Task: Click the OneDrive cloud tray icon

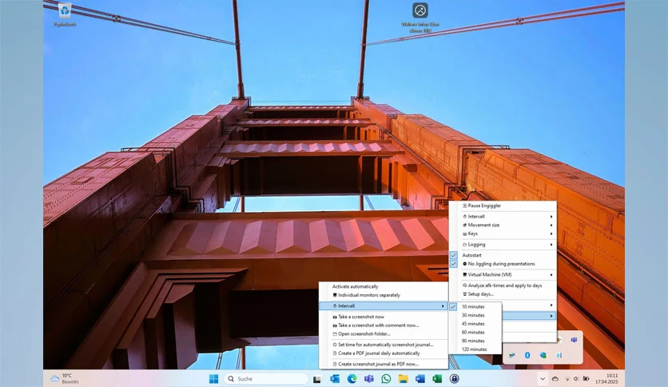Action: pos(555,378)
